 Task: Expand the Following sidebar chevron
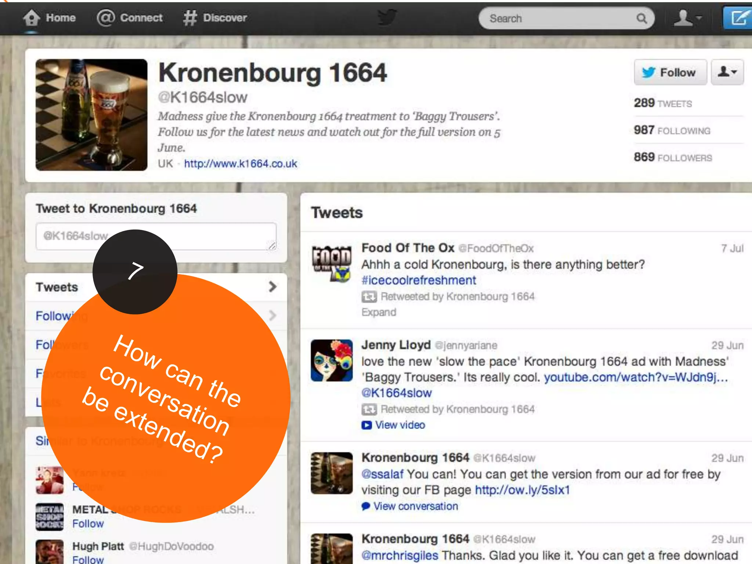(x=272, y=315)
